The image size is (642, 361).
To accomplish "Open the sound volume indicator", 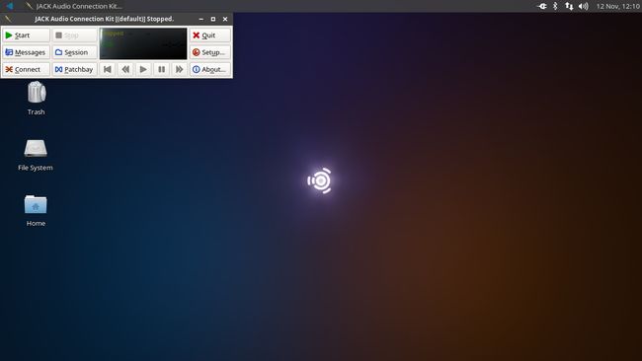I will click(x=584, y=6).
